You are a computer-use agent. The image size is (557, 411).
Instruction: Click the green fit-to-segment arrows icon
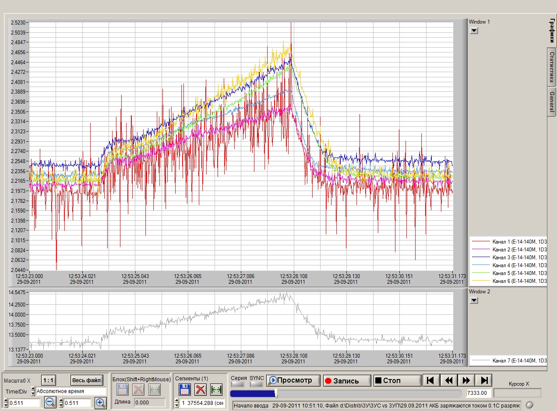216,389
